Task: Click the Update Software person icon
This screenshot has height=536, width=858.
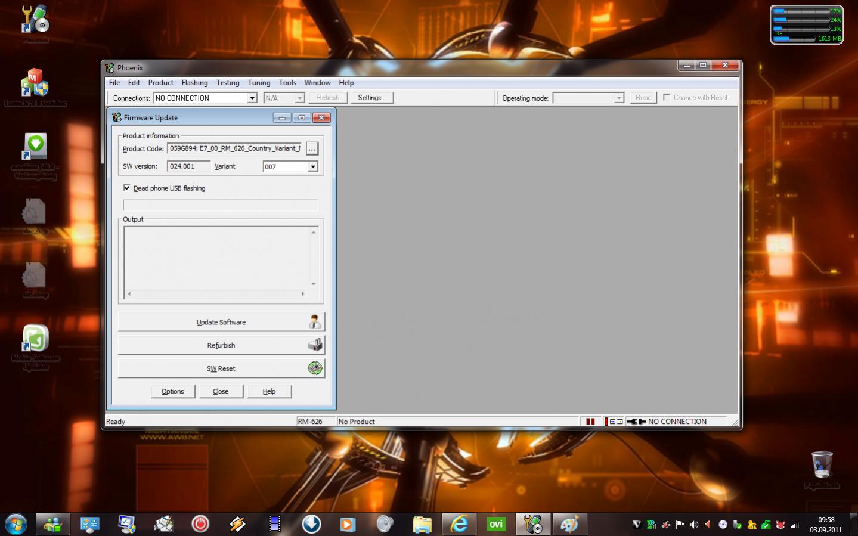Action: [315, 322]
